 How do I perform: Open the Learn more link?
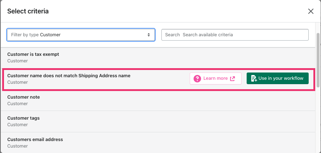point(215,78)
